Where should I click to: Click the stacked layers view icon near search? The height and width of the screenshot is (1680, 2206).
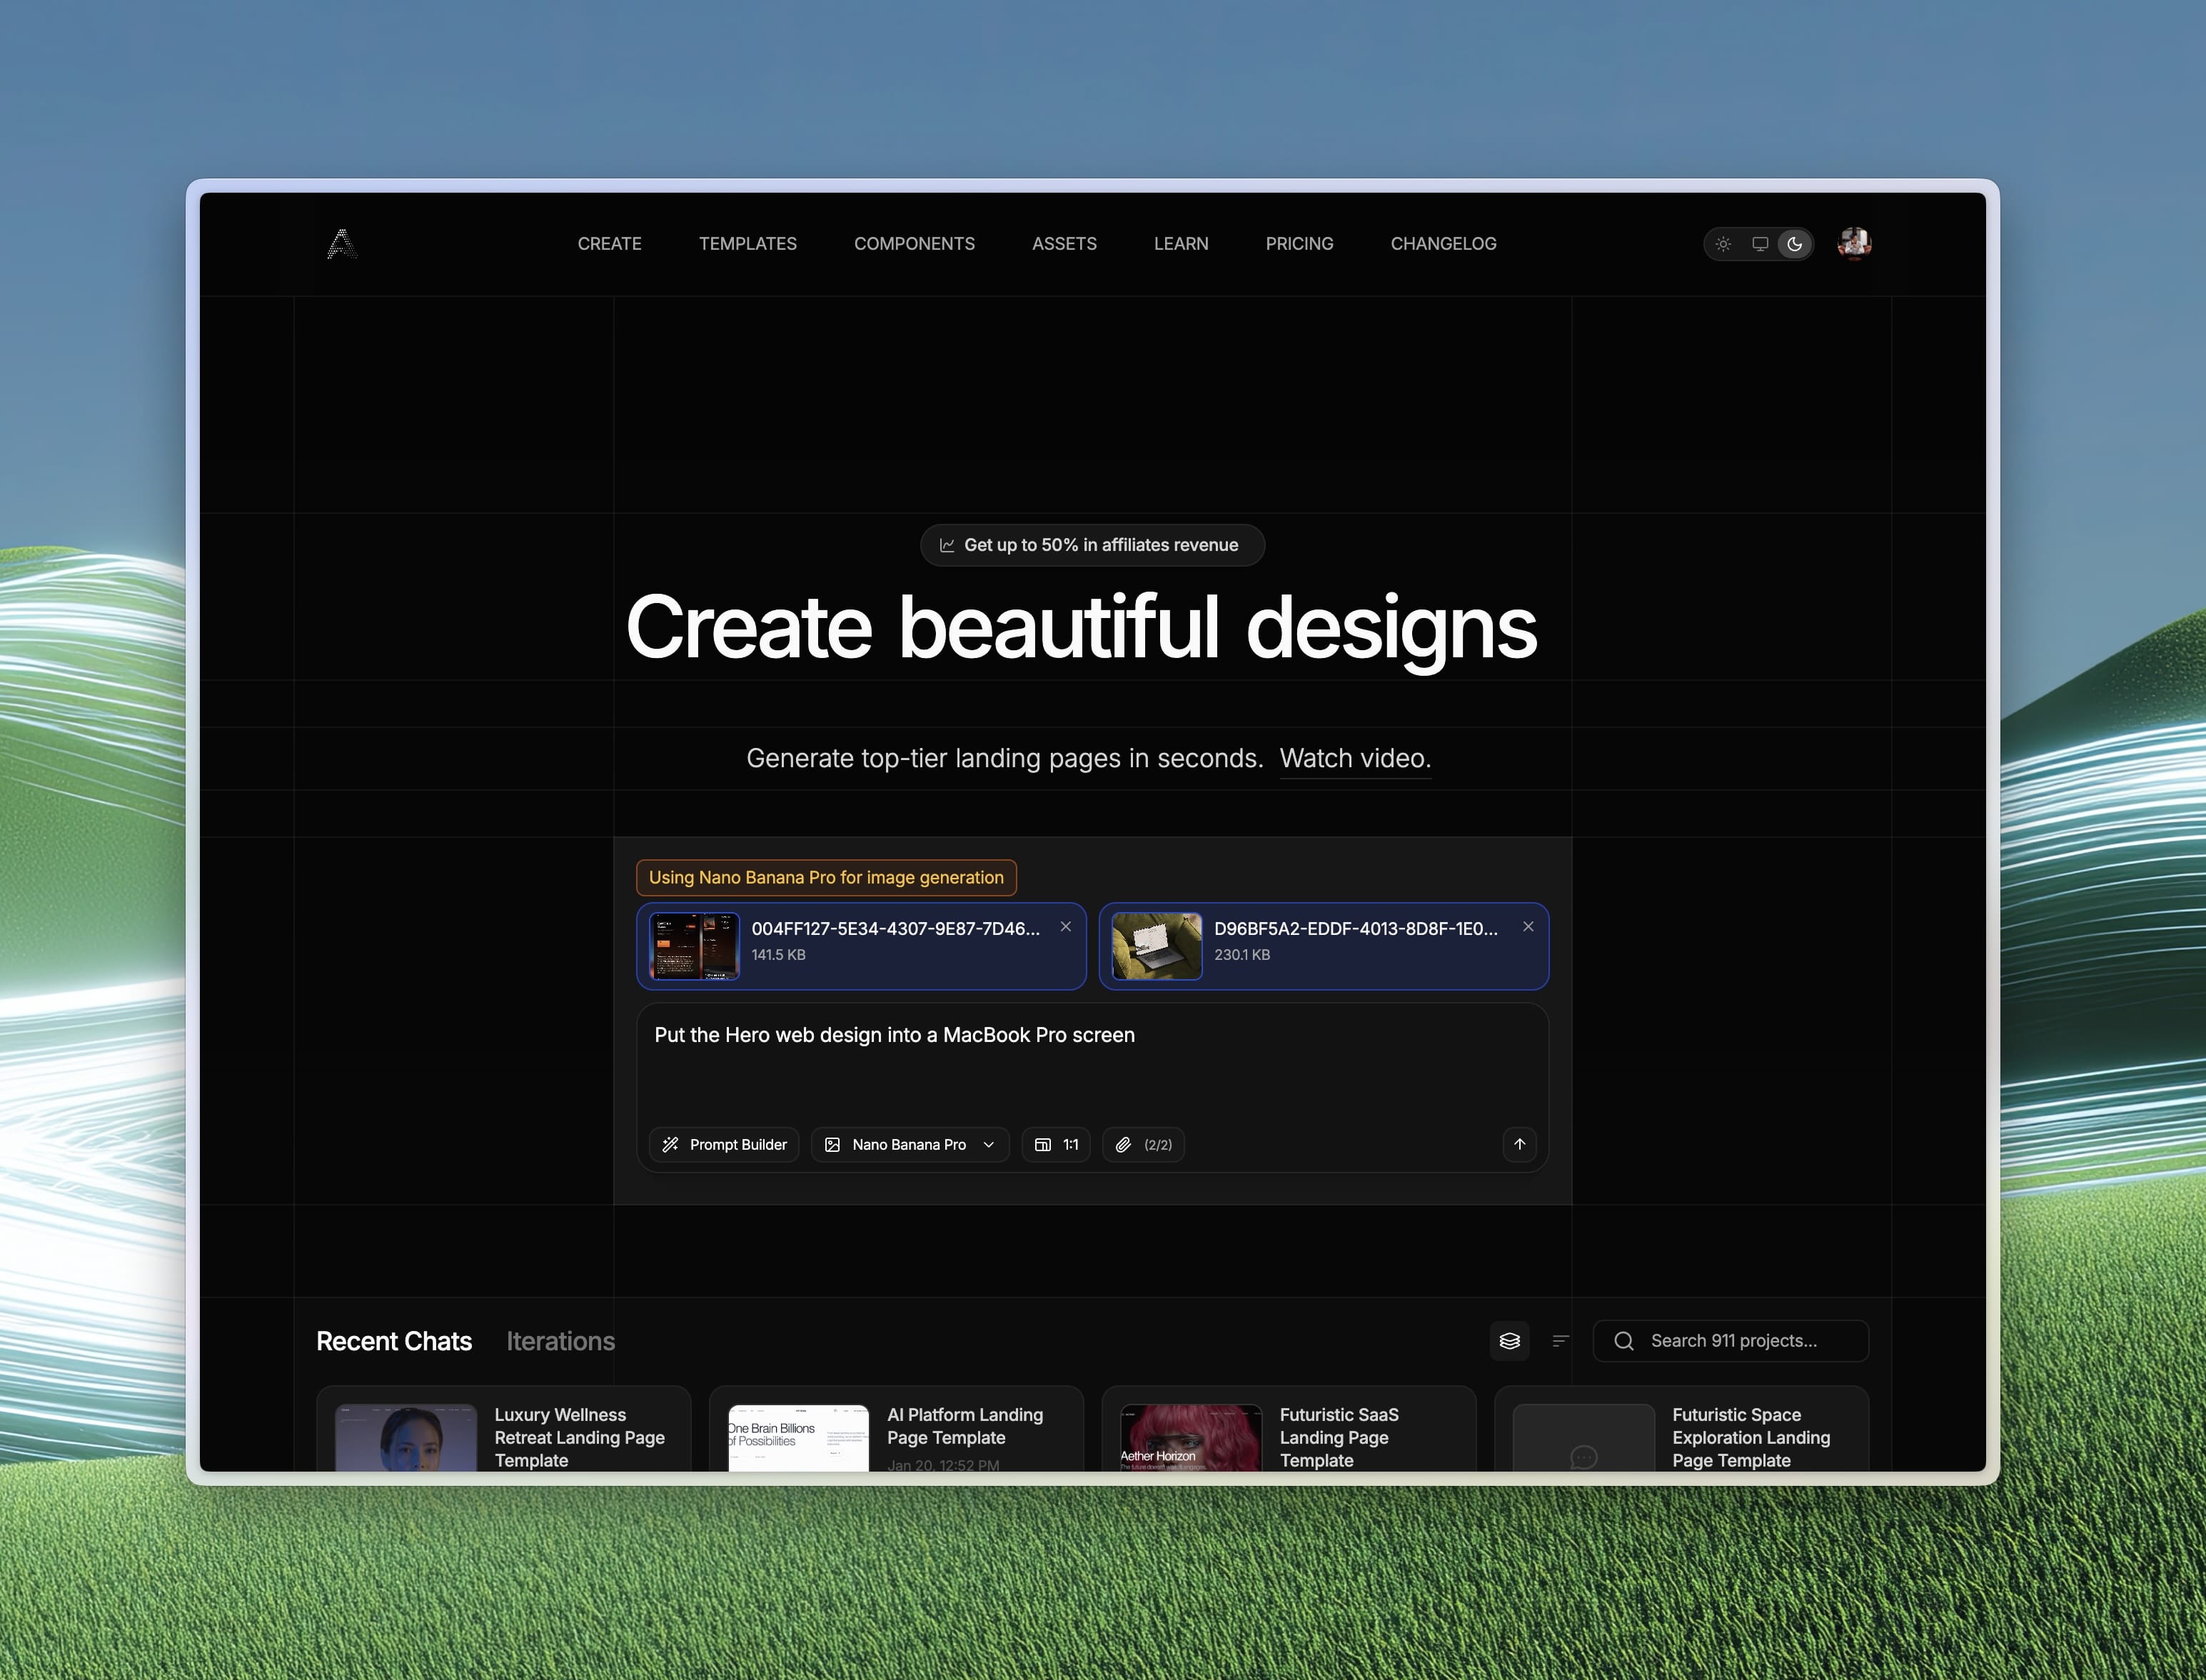1510,1340
